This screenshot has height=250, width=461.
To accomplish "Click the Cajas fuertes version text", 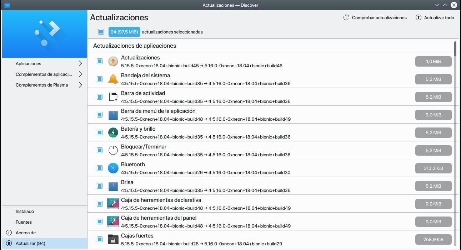I will pyautogui.click(x=202, y=244).
